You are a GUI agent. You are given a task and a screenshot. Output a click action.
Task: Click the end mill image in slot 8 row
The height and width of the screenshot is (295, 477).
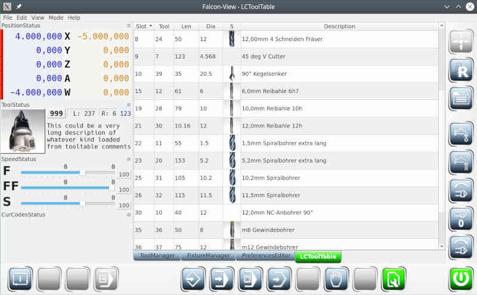232,39
